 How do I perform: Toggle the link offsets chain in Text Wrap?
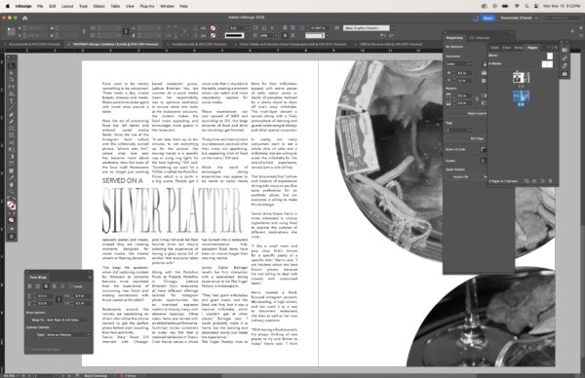pyautogui.click(x=58, y=299)
